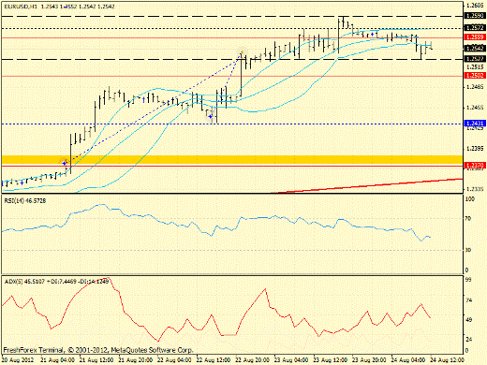This screenshot has width=487, height=365.
Task: Click the red 1.2370 price tag
Action: click(475, 166)
